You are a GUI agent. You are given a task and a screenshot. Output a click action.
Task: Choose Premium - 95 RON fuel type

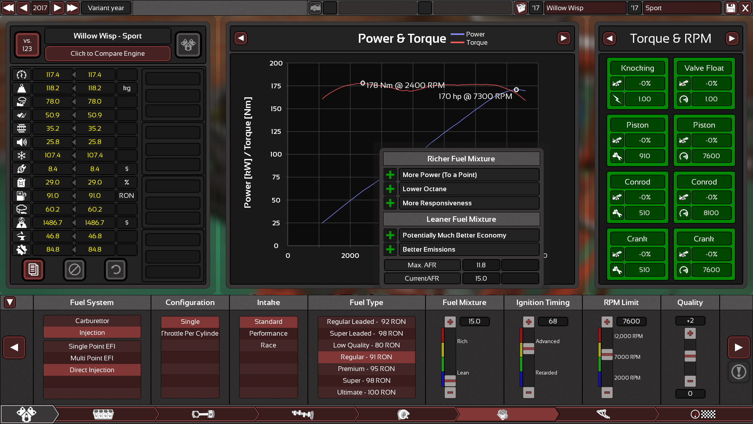coord(366,369)
